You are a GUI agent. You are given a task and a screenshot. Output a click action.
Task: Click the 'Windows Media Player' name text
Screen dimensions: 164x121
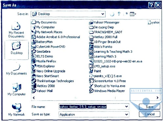tap(110, 91)
